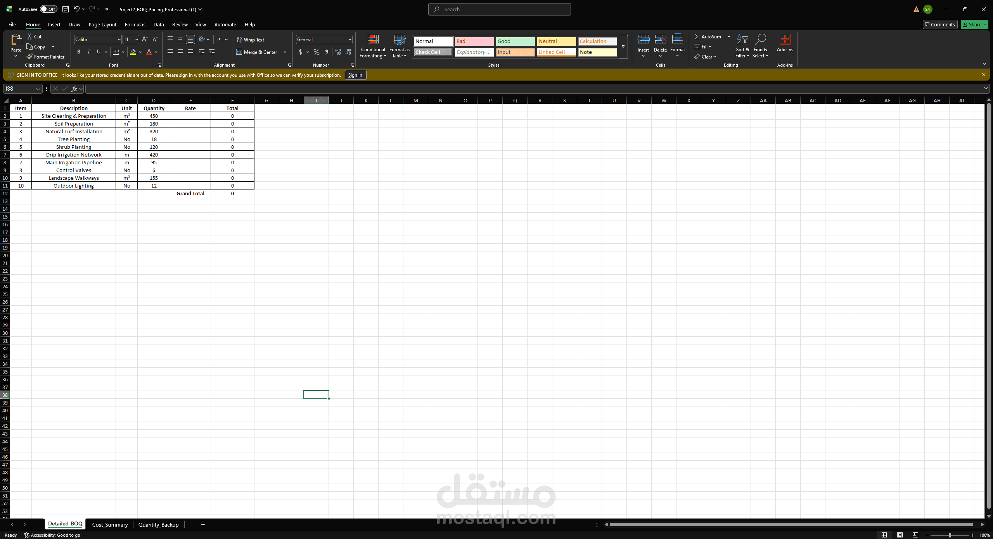Apply the Good cell style swatch
Screen dimensions: 993x539
[515, 41]
